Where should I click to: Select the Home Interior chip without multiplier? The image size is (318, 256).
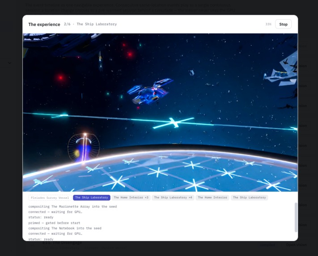[x=212, y=197]
